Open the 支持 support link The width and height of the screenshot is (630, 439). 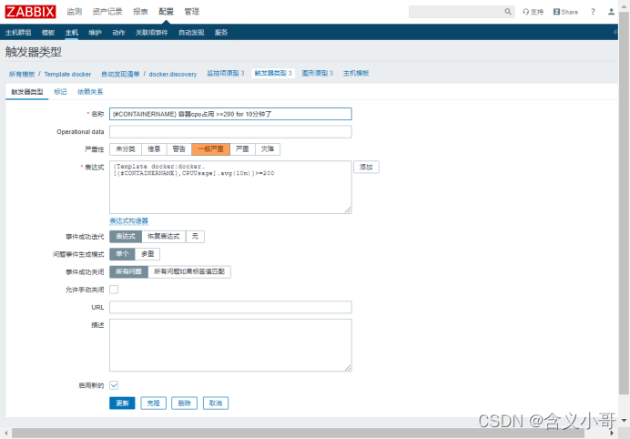[x=533, y=12]
